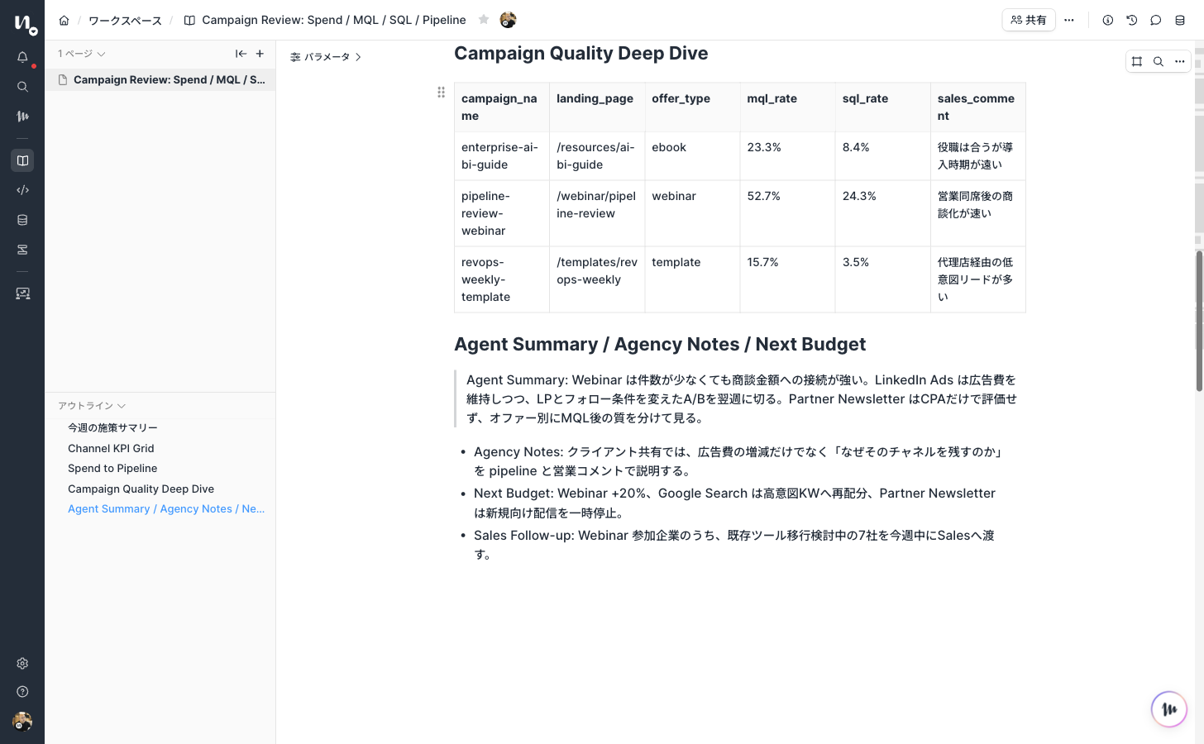Open search from the left sidebar
Viewport: 1204px width, 744px height.
(22, 87)
